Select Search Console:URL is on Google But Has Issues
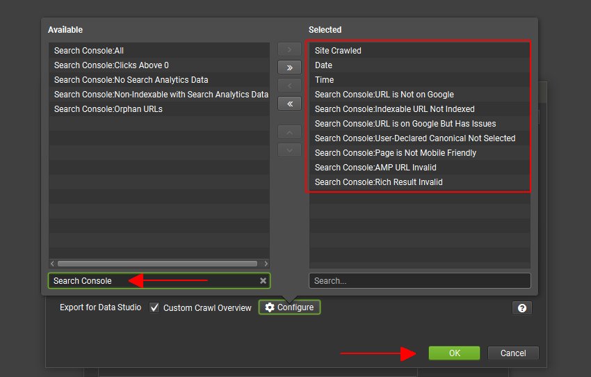The width and height of the screenshot is (591, 377). coord(419,124)
